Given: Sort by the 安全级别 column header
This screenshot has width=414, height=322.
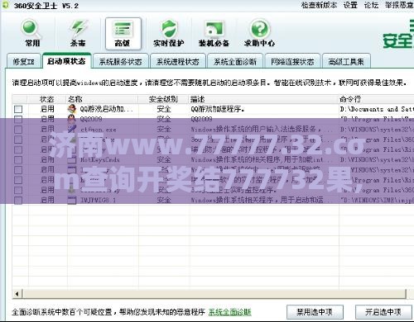Looking at the screenshot, I should click(164, 99).
